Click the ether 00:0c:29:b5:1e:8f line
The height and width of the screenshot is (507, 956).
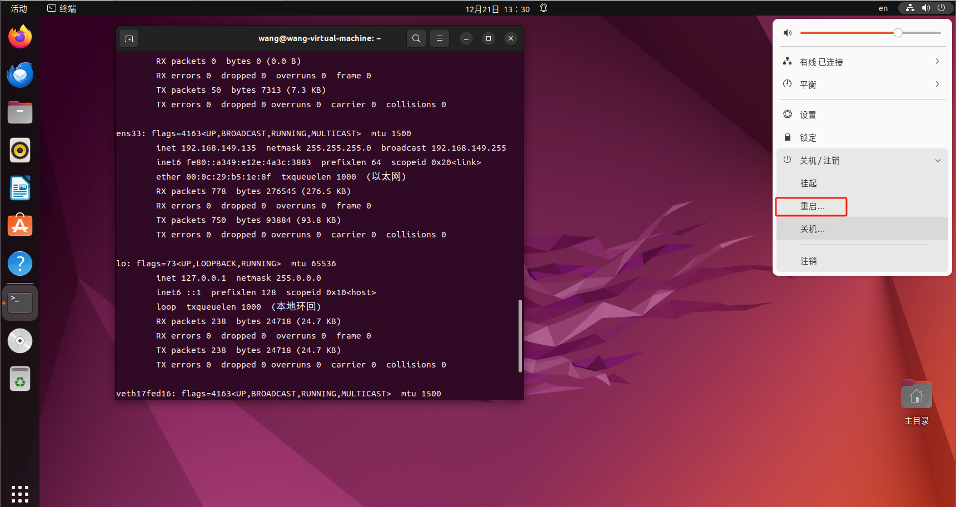coord(281,177)
